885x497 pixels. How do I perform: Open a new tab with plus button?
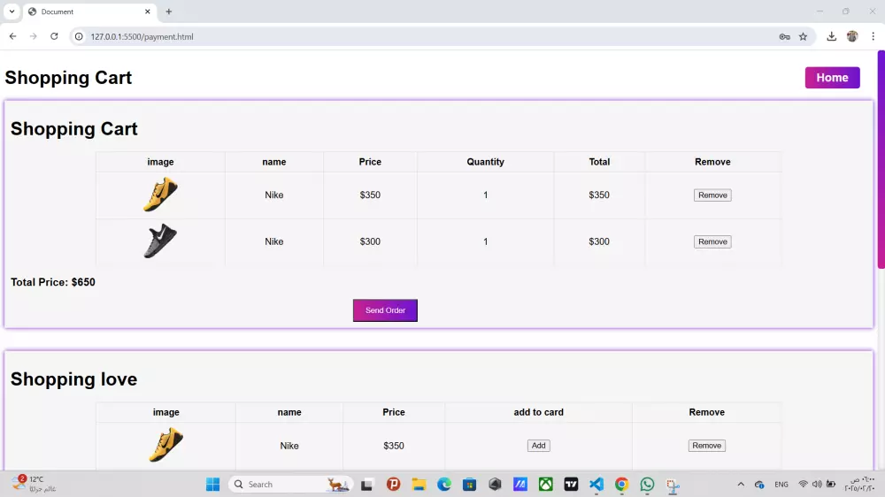169,11
